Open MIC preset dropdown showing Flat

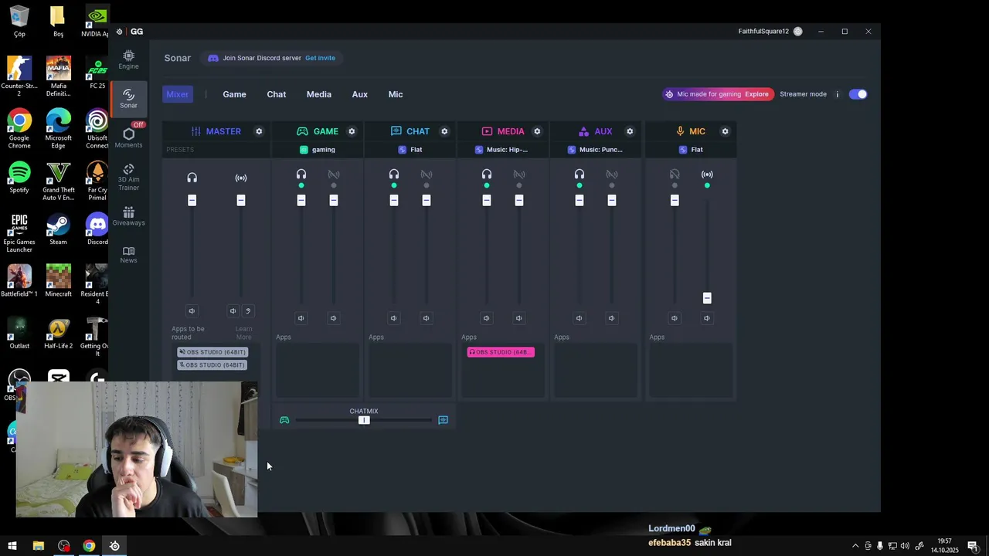pos(691,150)
